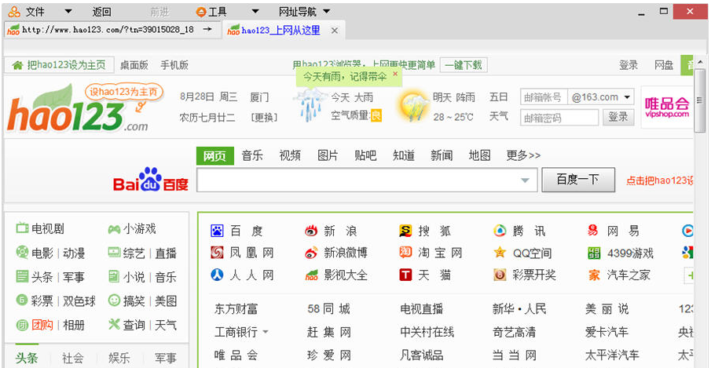
Task: Switch to the 贴吧 search tab
Action: [365, 155]
